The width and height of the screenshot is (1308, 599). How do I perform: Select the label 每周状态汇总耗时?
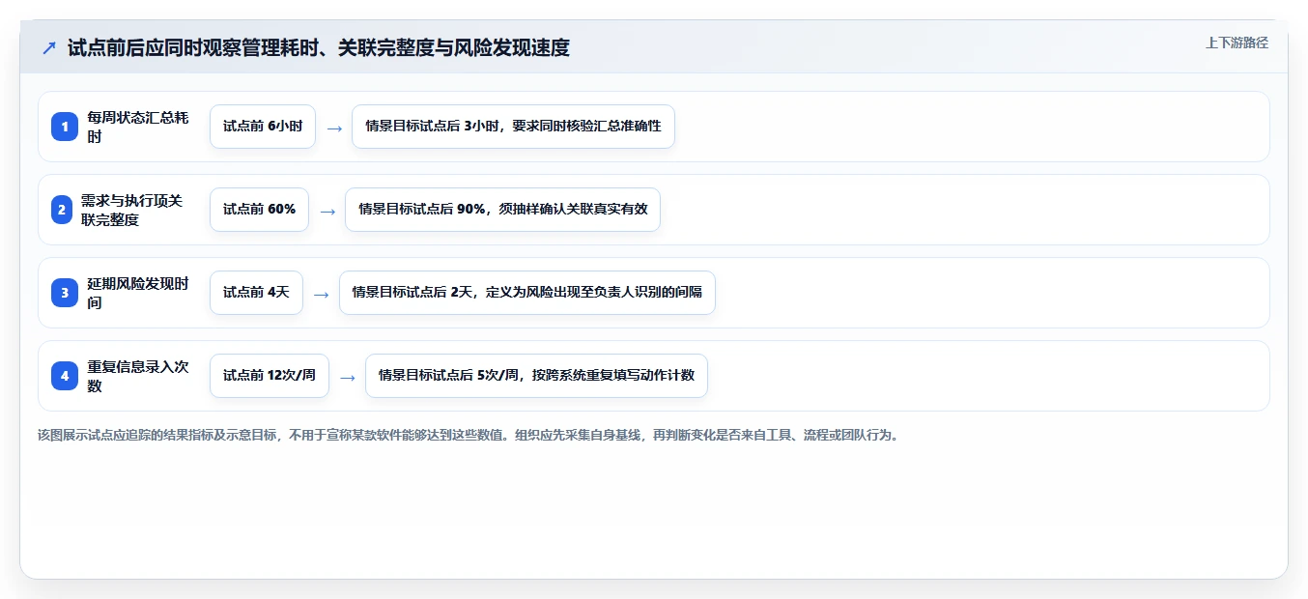coord(138,127)
